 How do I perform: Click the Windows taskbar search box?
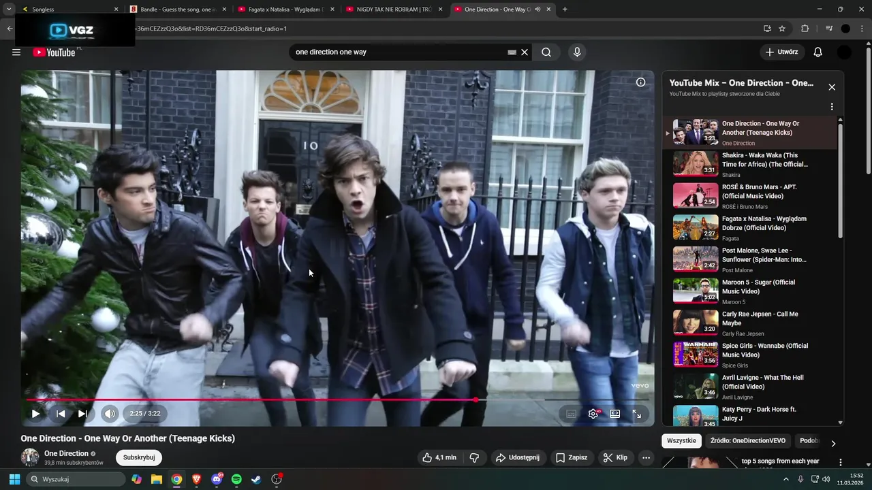coord(76,479)
